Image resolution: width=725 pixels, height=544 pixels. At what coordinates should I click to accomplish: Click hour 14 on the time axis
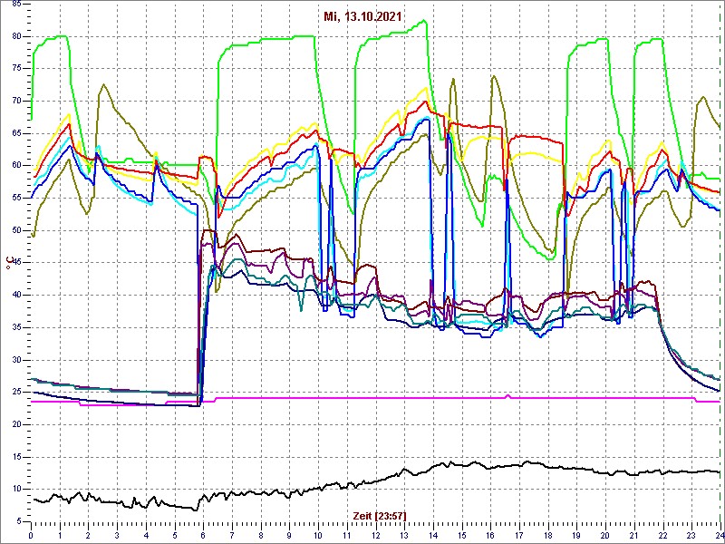pyautogui.click(x=433, y=536)
